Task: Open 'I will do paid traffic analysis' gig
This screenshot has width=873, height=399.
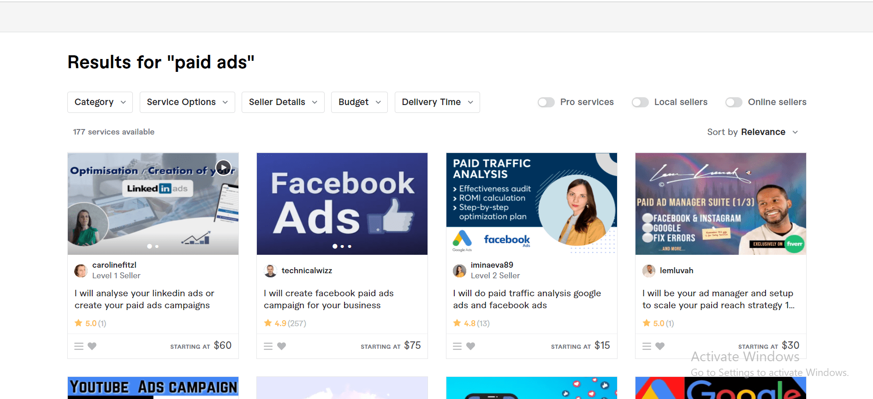Action: pyautogui.click(x=527, y=299)
